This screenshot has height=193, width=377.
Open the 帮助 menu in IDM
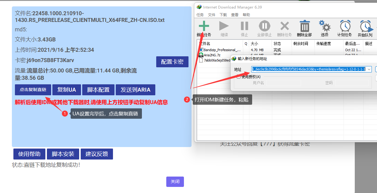point(246,15)
